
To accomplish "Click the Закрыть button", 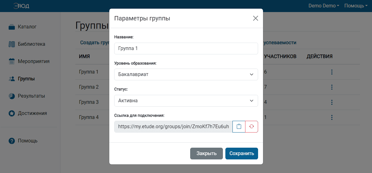I will coord(207,154).
